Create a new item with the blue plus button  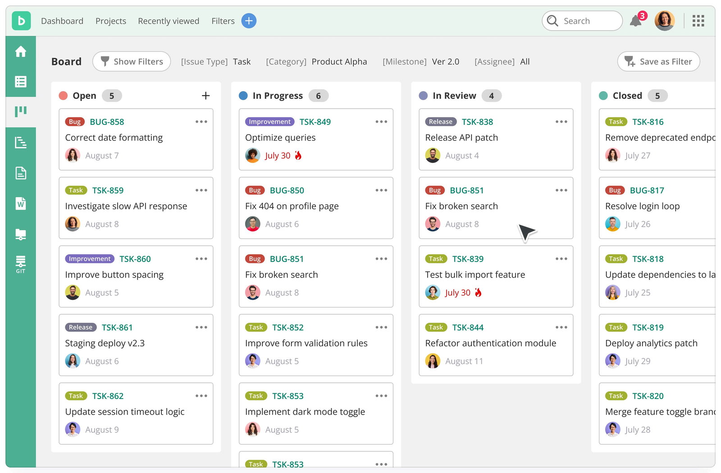click(249, 21)
